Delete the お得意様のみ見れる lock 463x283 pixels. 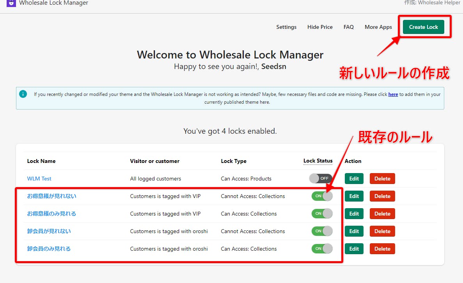[382, 214]
